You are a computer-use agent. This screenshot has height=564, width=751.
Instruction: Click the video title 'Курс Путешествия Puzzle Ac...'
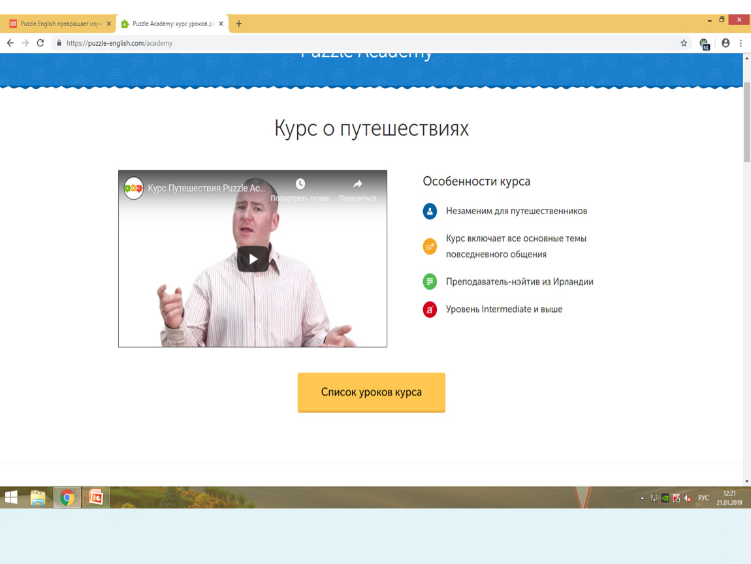pyautogui.click(x=206, y=188)
